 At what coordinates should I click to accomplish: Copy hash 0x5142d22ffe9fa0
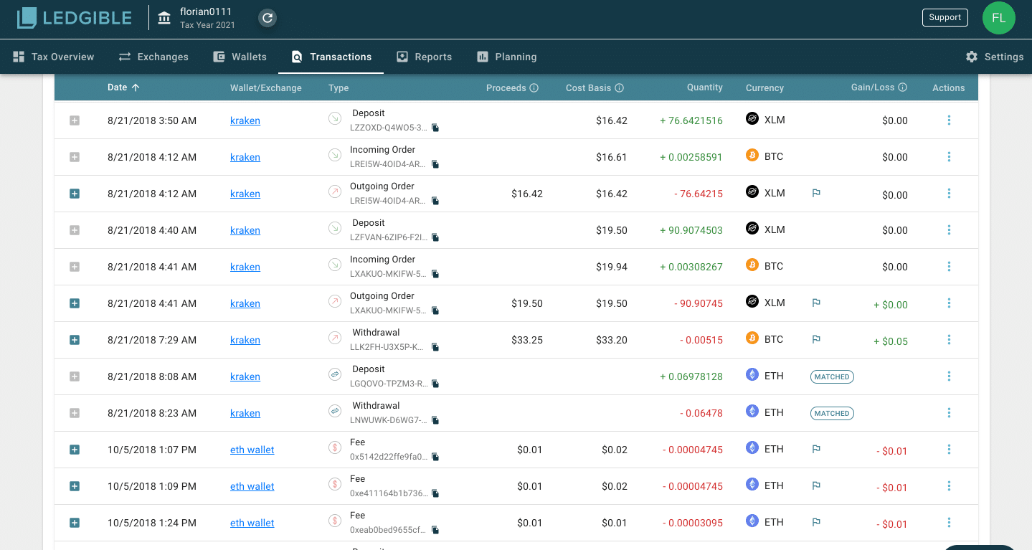435,457
